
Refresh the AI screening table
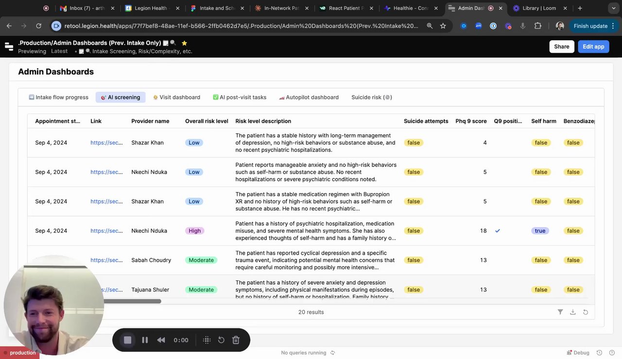[x=586, y=312]
